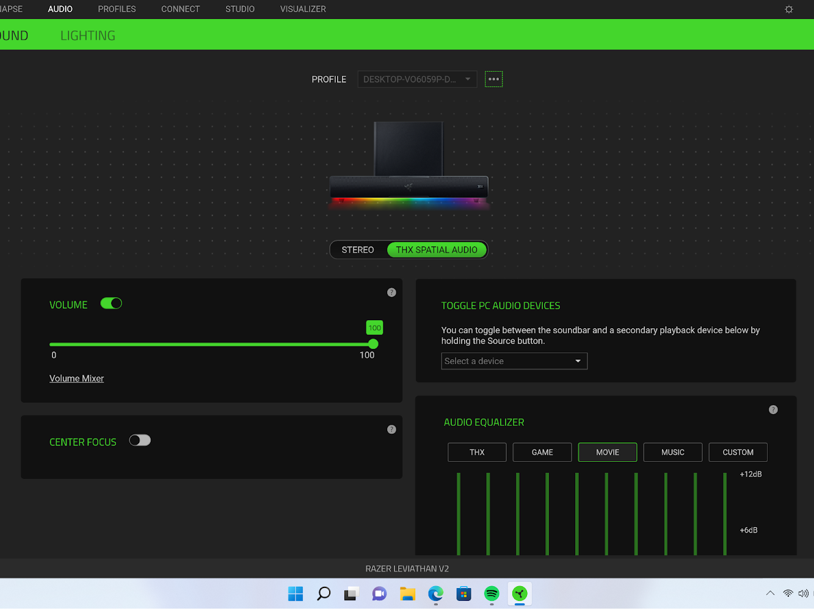Enable the Center Focus toggle
The width and height of the screenshot is (814, 610).
(140, 440)
